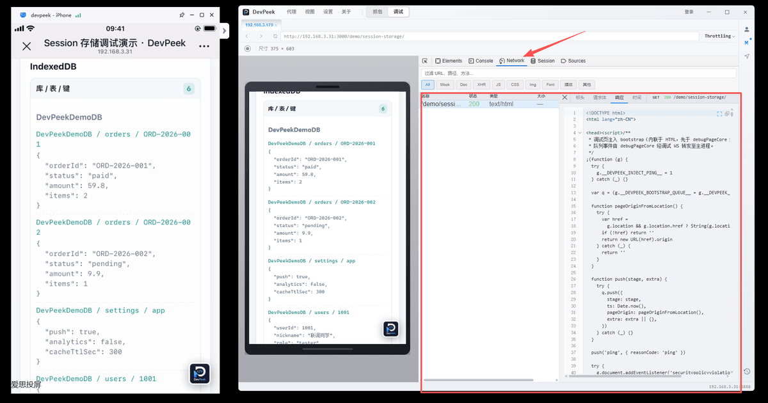Open the Throttling dropdown
Image resolution: width=768 pixels, height=403 pixels.
click(x=721, y=36)
